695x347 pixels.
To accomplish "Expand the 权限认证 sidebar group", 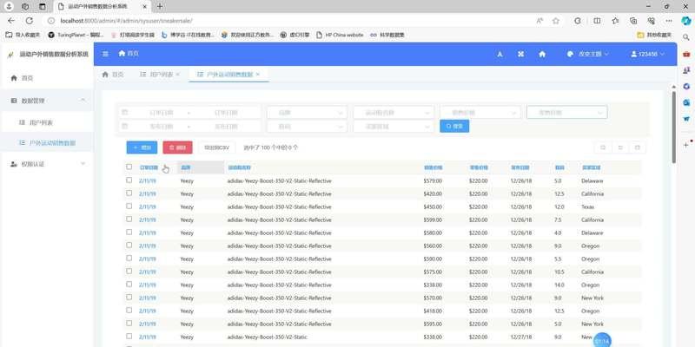I will pos(47,164).
